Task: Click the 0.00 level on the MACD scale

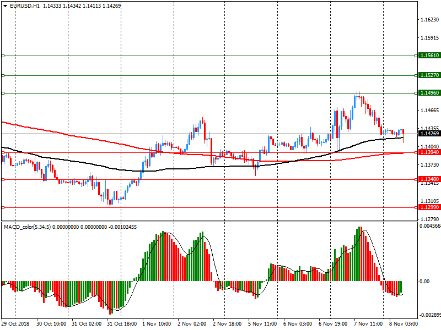Action: point(424,282)
